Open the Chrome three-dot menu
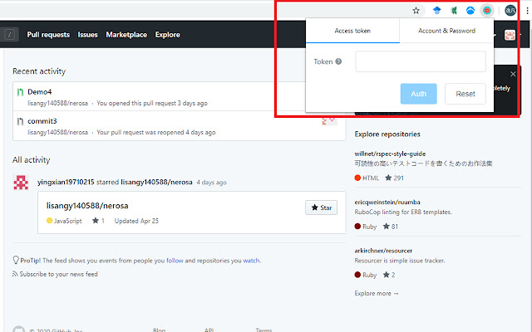This screenshot has width=532, height=332. 527,11
